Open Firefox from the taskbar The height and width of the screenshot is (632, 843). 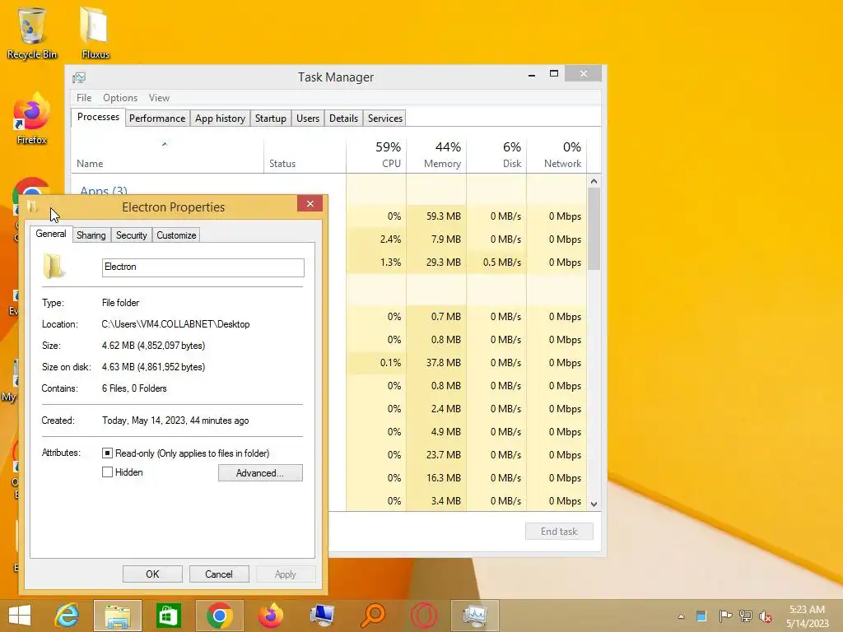pos(270,616)
